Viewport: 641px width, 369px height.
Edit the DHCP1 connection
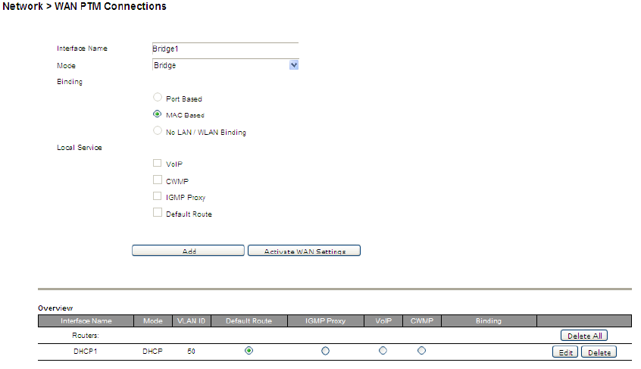pos(565,352)
